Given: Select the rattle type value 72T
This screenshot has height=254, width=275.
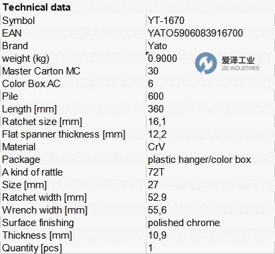Looking at the screenshot, I should coord(156,172).
